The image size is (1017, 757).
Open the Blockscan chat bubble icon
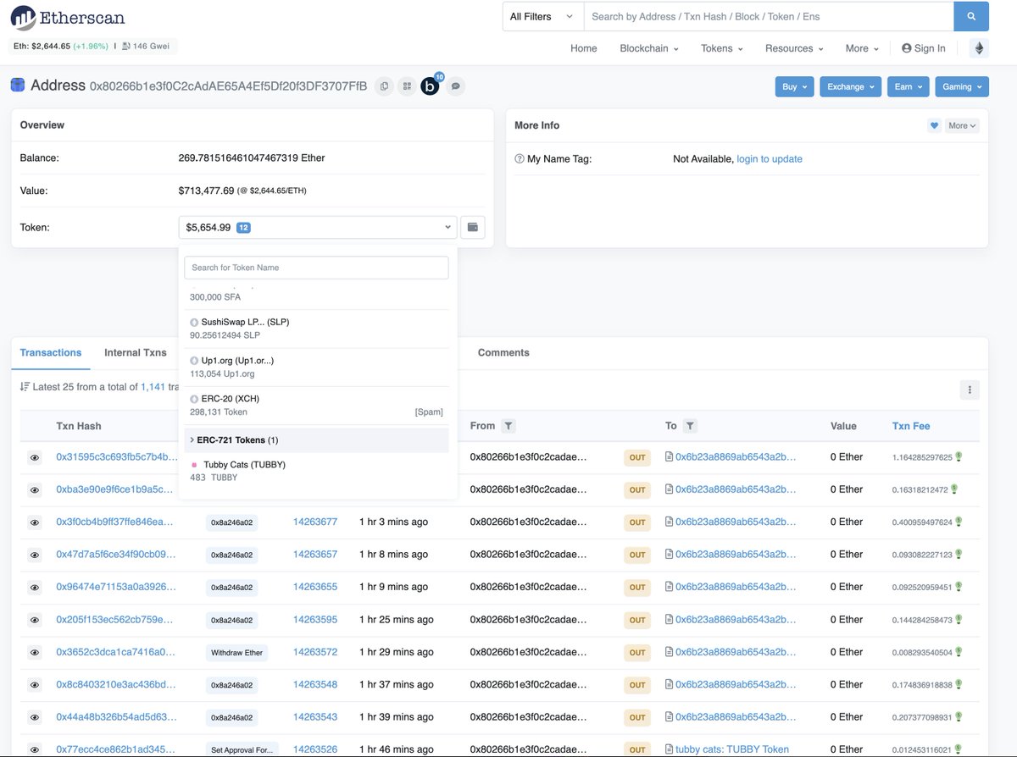(x=455, y=86)
